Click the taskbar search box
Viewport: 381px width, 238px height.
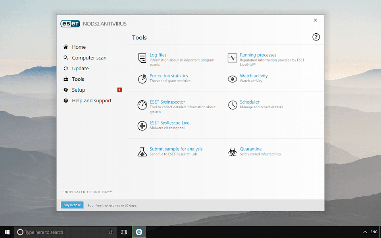pos(65,232)
